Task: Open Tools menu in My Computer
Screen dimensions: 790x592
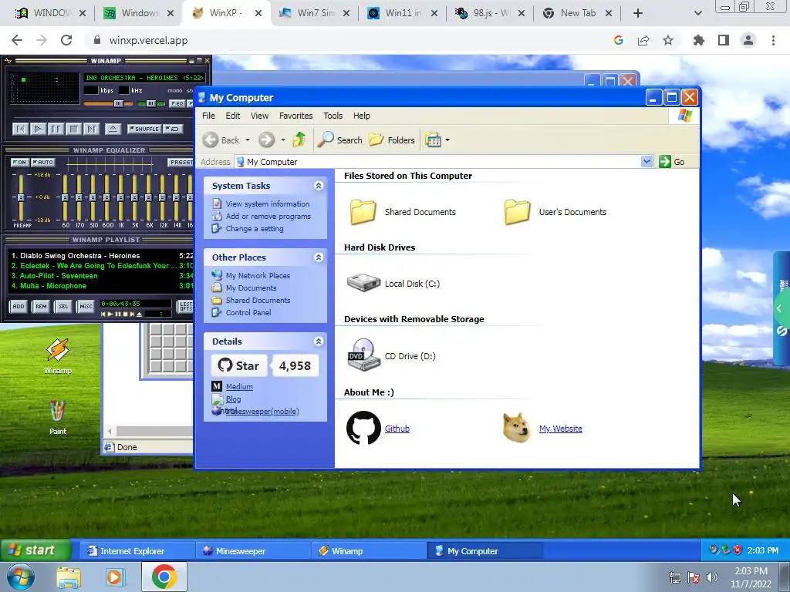Action: tap(333, 116)
